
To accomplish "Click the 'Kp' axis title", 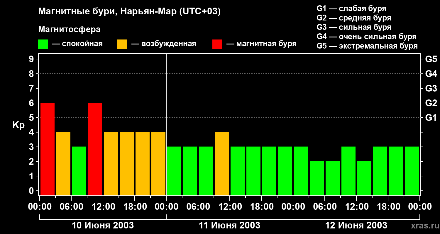I will [18, 125].
